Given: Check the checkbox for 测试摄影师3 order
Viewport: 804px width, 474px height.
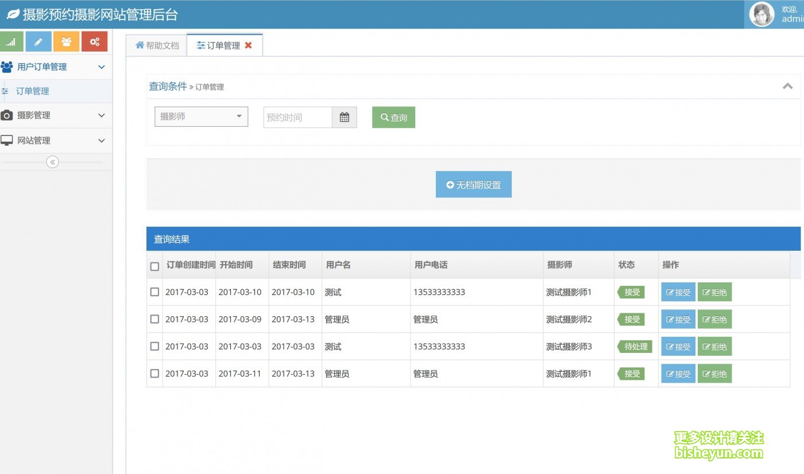Looking at the screenshot, I should click(154, 347).
